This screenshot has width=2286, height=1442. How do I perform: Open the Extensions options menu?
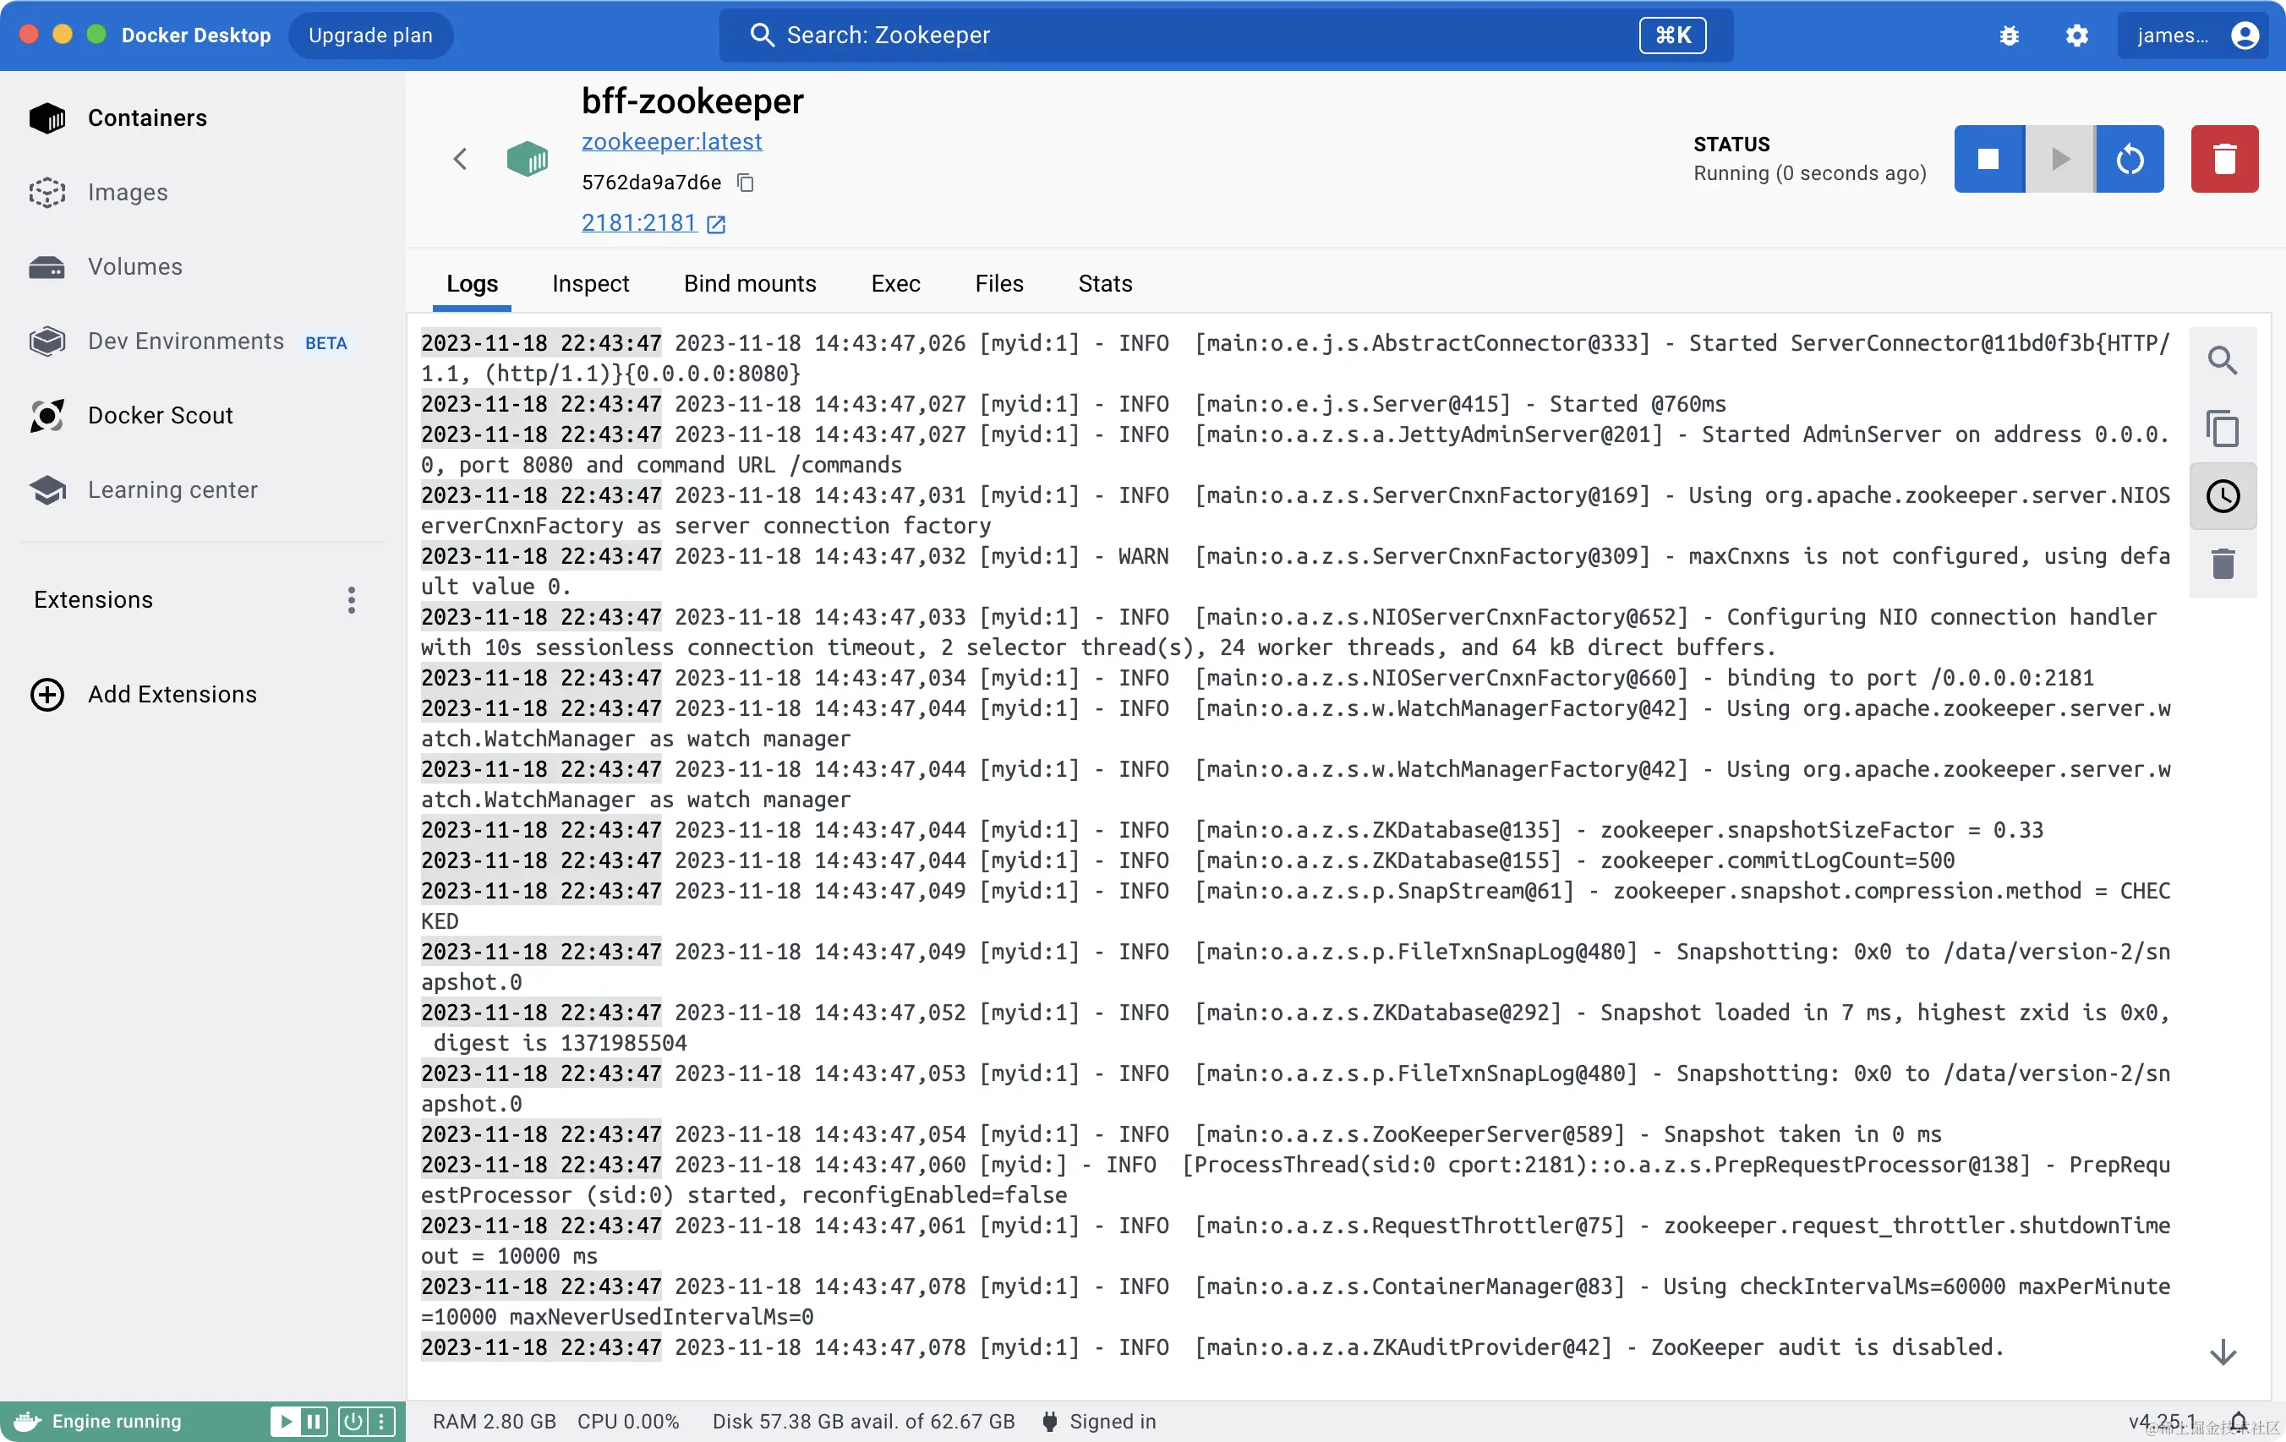[350, 600]
